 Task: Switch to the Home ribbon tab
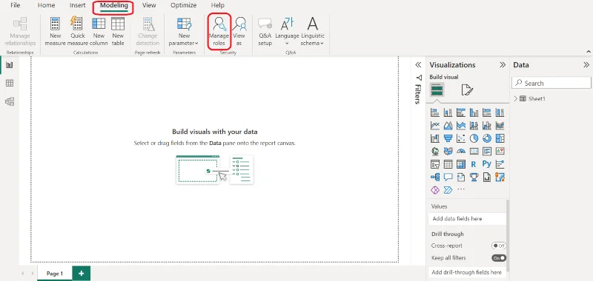[46, 5]
